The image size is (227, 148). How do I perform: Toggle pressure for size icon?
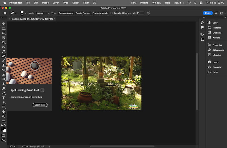point(148,13)
